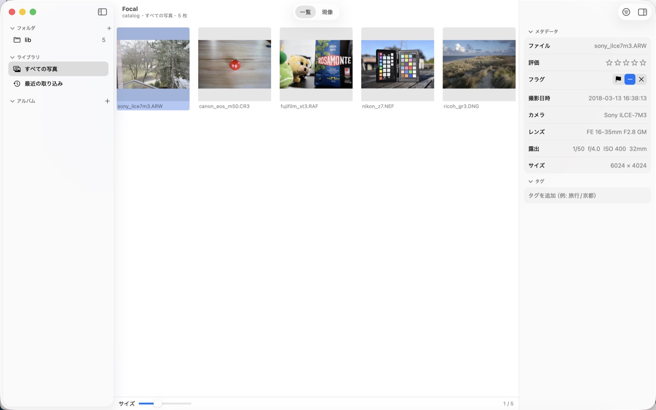Select the sony_ilce7m3.ARW thumbnail

pyautogui.click(x=153, y=64)
